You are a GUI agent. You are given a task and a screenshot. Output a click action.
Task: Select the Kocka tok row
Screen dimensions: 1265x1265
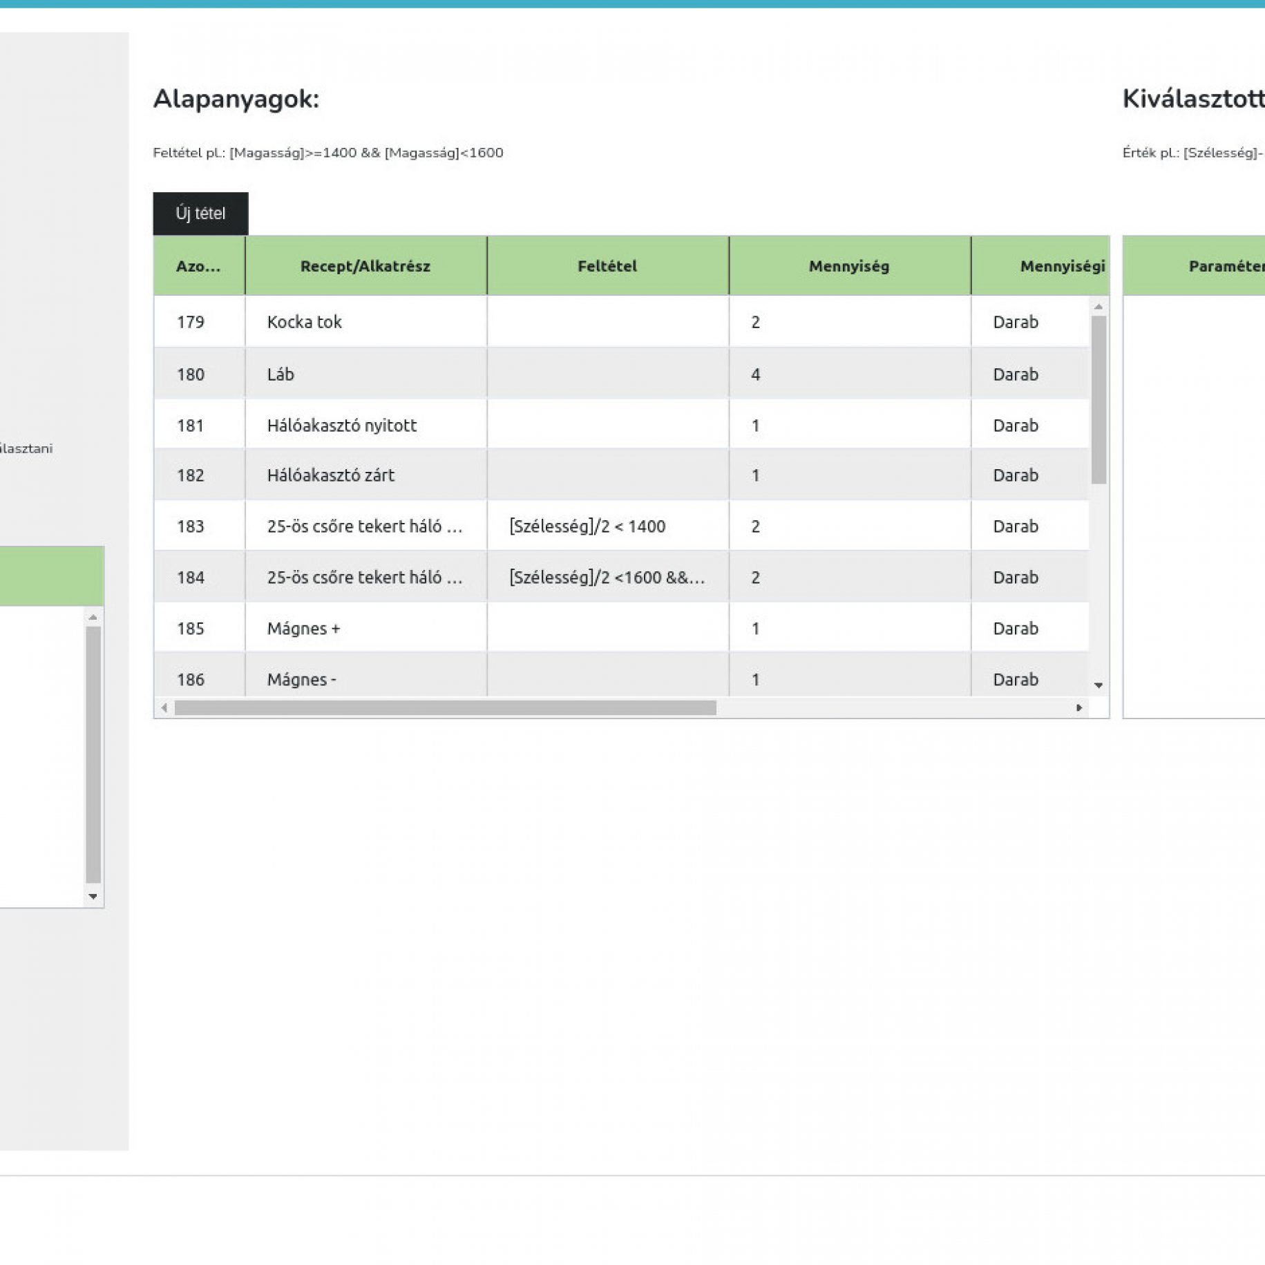pos(305,322)
